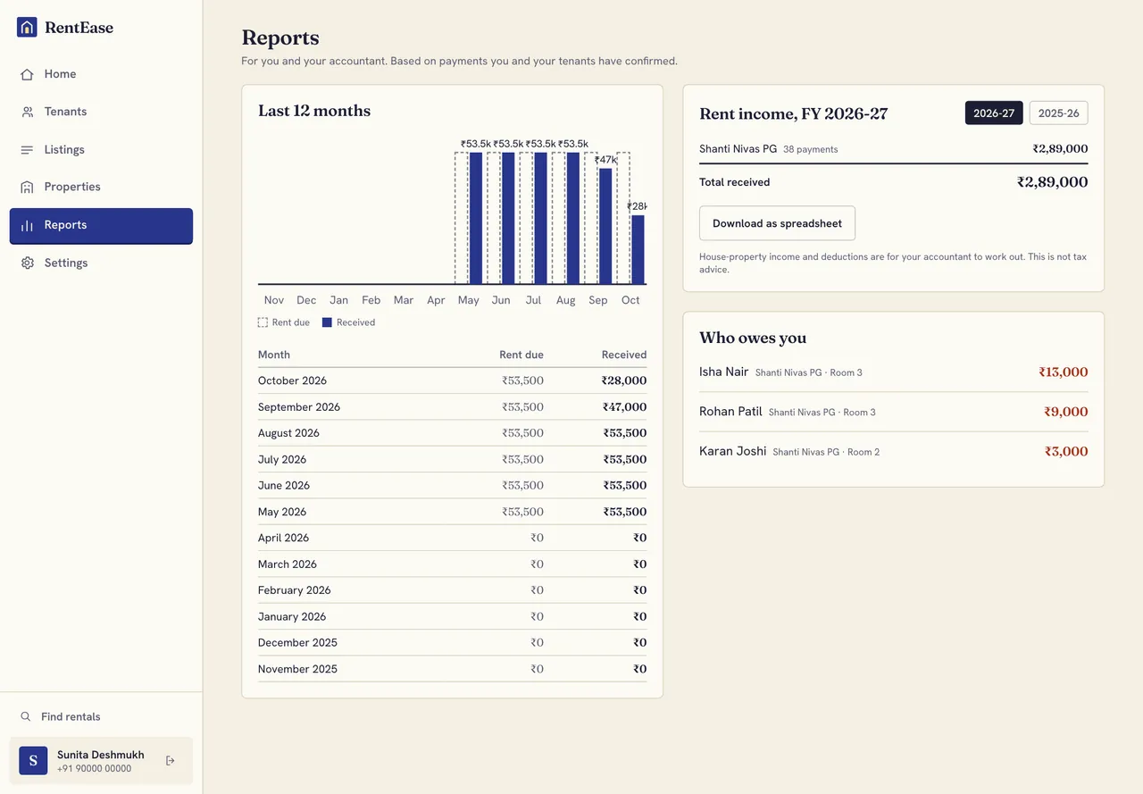This screenshot has height=794, width=1143.
Task: Select the 2026-27 financial year
Action: (994, 113)
